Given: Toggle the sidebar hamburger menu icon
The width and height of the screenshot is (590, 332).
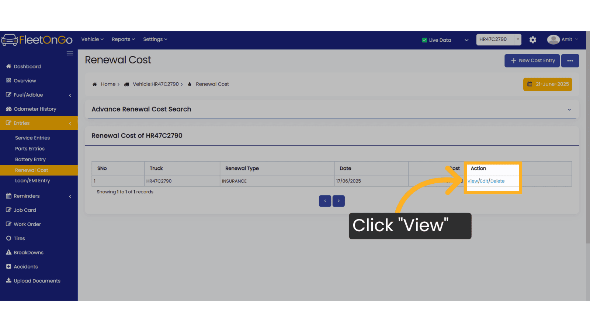Looking at the screenshot, I should [70, 53].
